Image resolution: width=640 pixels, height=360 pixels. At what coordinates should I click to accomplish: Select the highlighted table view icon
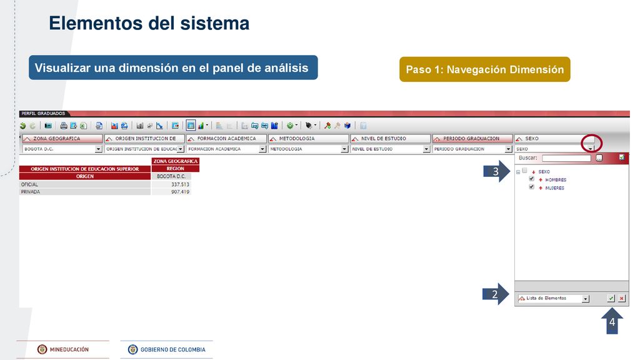pos(191,125)
